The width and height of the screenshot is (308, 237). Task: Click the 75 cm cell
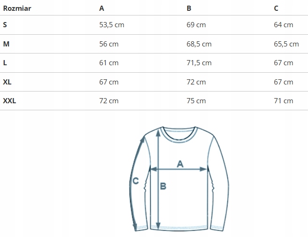(196, 100)
